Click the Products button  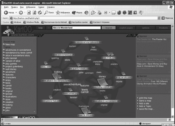(163, 28)
